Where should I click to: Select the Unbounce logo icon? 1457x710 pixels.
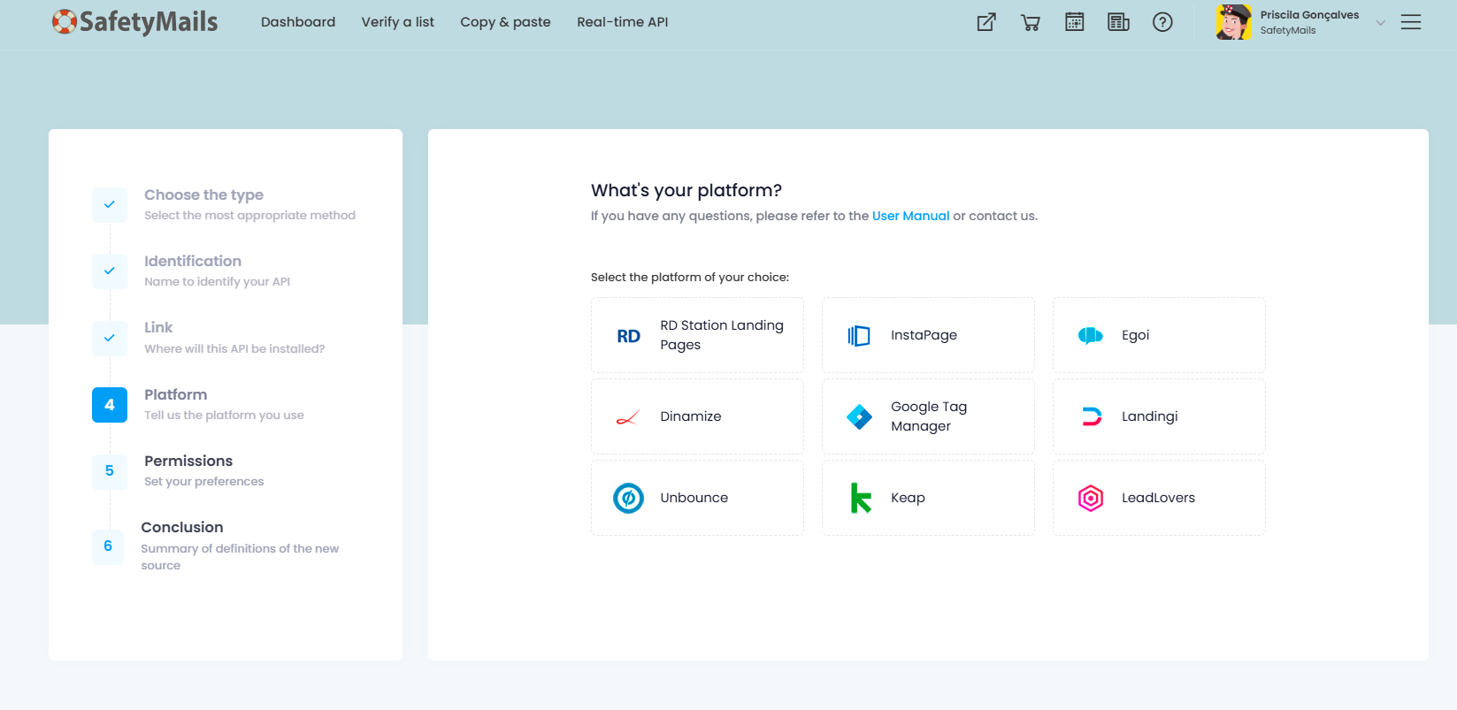coord(628,499)
